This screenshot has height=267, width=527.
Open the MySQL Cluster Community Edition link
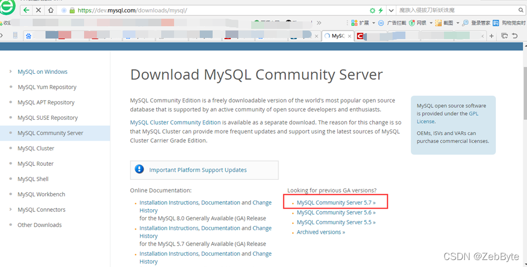point(176,122)
